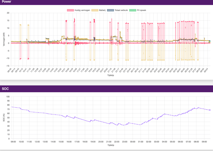
Task: Click the 100 tick on SOC y-axis
Action: click(x=8, y=97)
